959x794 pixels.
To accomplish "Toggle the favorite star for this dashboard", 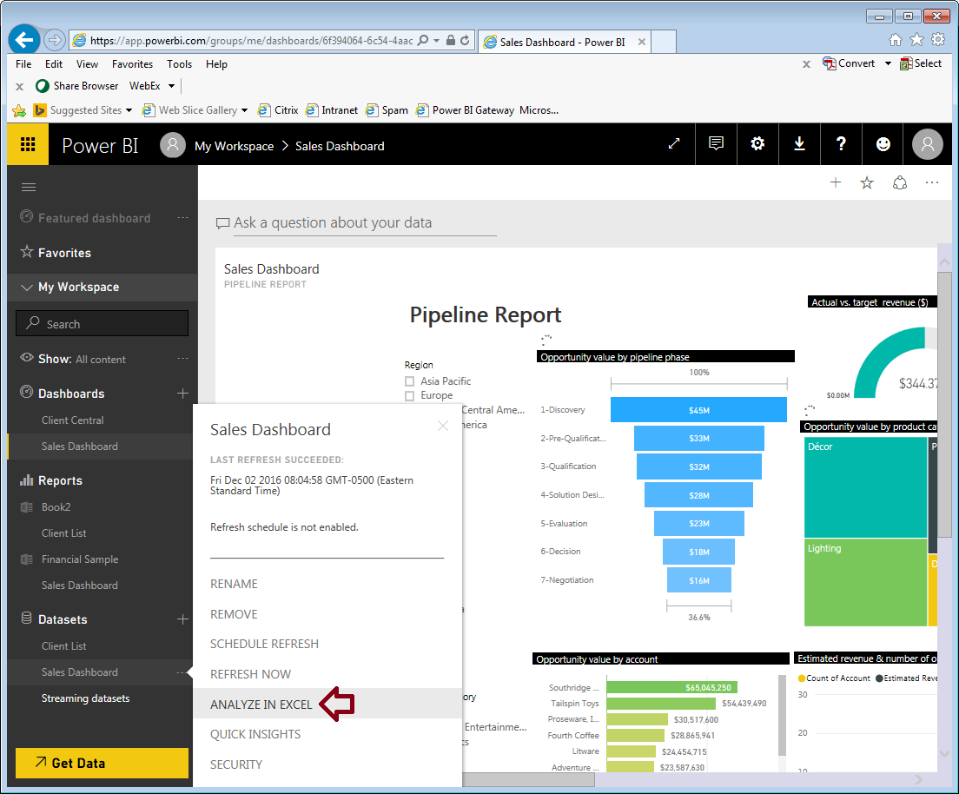I will (866, 182).
